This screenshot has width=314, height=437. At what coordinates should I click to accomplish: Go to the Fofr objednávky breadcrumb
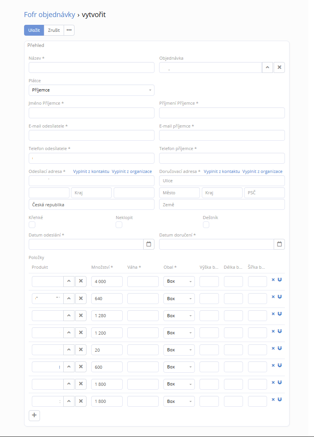point(49,15)
